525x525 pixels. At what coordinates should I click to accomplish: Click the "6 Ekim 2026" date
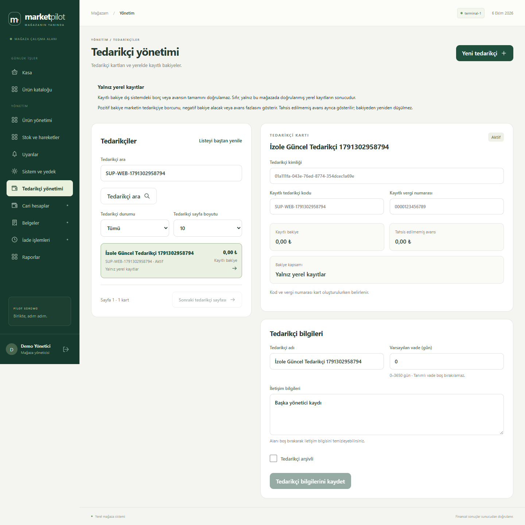click(x=502, y=13)
